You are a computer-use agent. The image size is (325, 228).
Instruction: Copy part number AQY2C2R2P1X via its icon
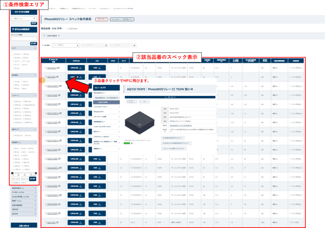(60, 168)
